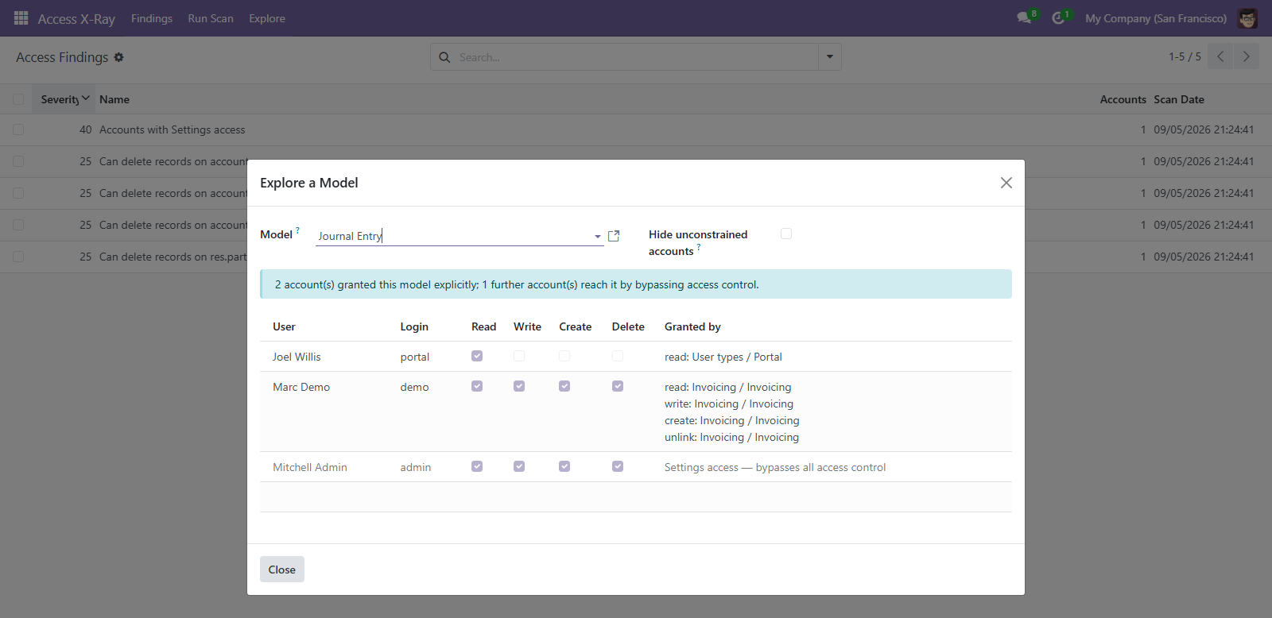Expand the Model dropdown arrow
Image resolution: width=1272 pixels, height=618 pixels.
point(598,236)
